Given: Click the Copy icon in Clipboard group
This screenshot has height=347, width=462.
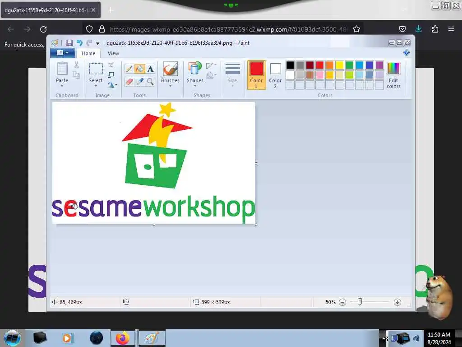Looking at the screenshot, I should pos(76,75).
